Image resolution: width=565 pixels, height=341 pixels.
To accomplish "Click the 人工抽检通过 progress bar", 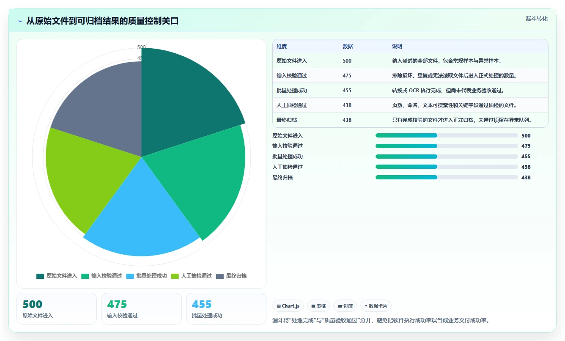I will (x=447, y=167).
